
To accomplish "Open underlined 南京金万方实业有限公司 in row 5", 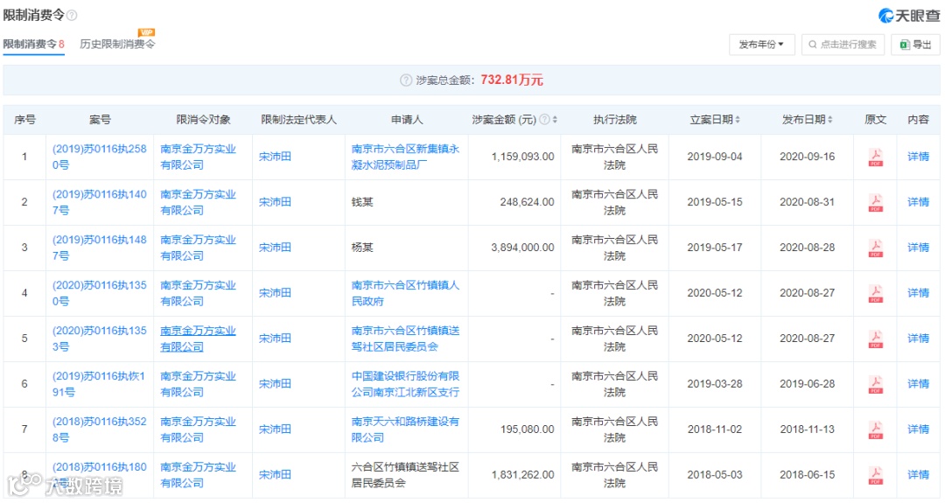I will 199,339.
